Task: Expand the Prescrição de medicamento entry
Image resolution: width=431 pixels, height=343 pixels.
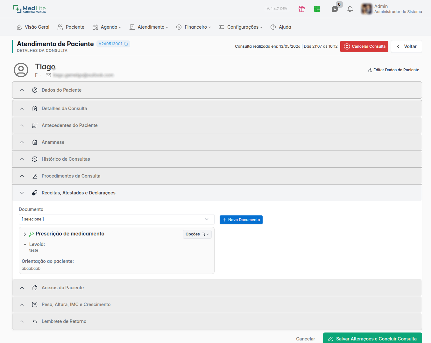Action: pos(25,234)
